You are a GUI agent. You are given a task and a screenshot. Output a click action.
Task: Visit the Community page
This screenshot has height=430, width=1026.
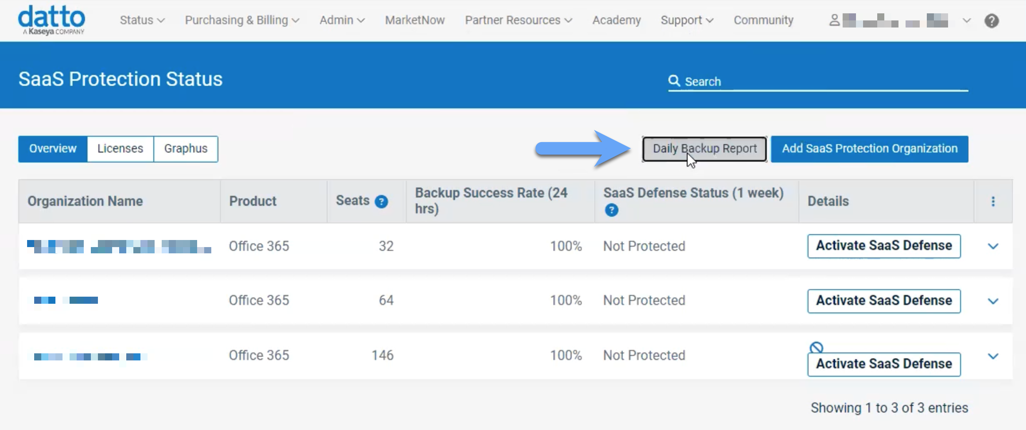[763, 20]
